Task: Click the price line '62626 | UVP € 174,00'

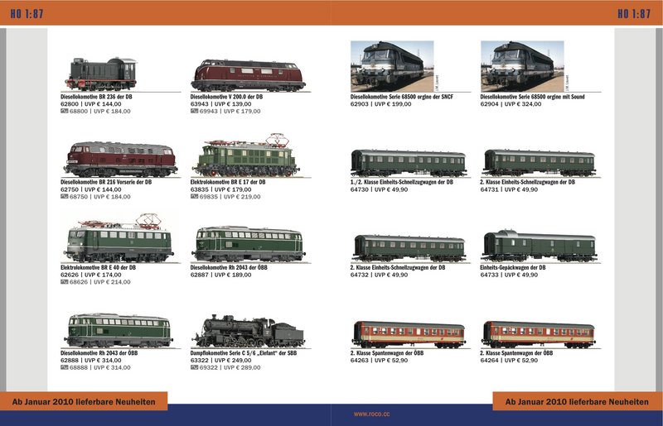Action: 91,275
